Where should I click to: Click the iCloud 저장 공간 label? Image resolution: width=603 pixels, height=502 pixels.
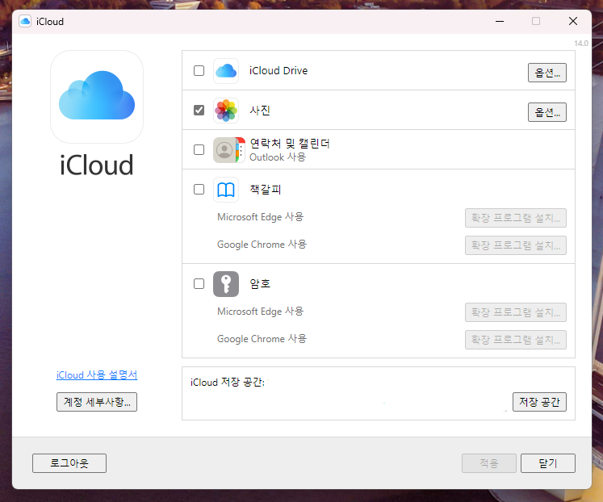click(x=228, y=382)
